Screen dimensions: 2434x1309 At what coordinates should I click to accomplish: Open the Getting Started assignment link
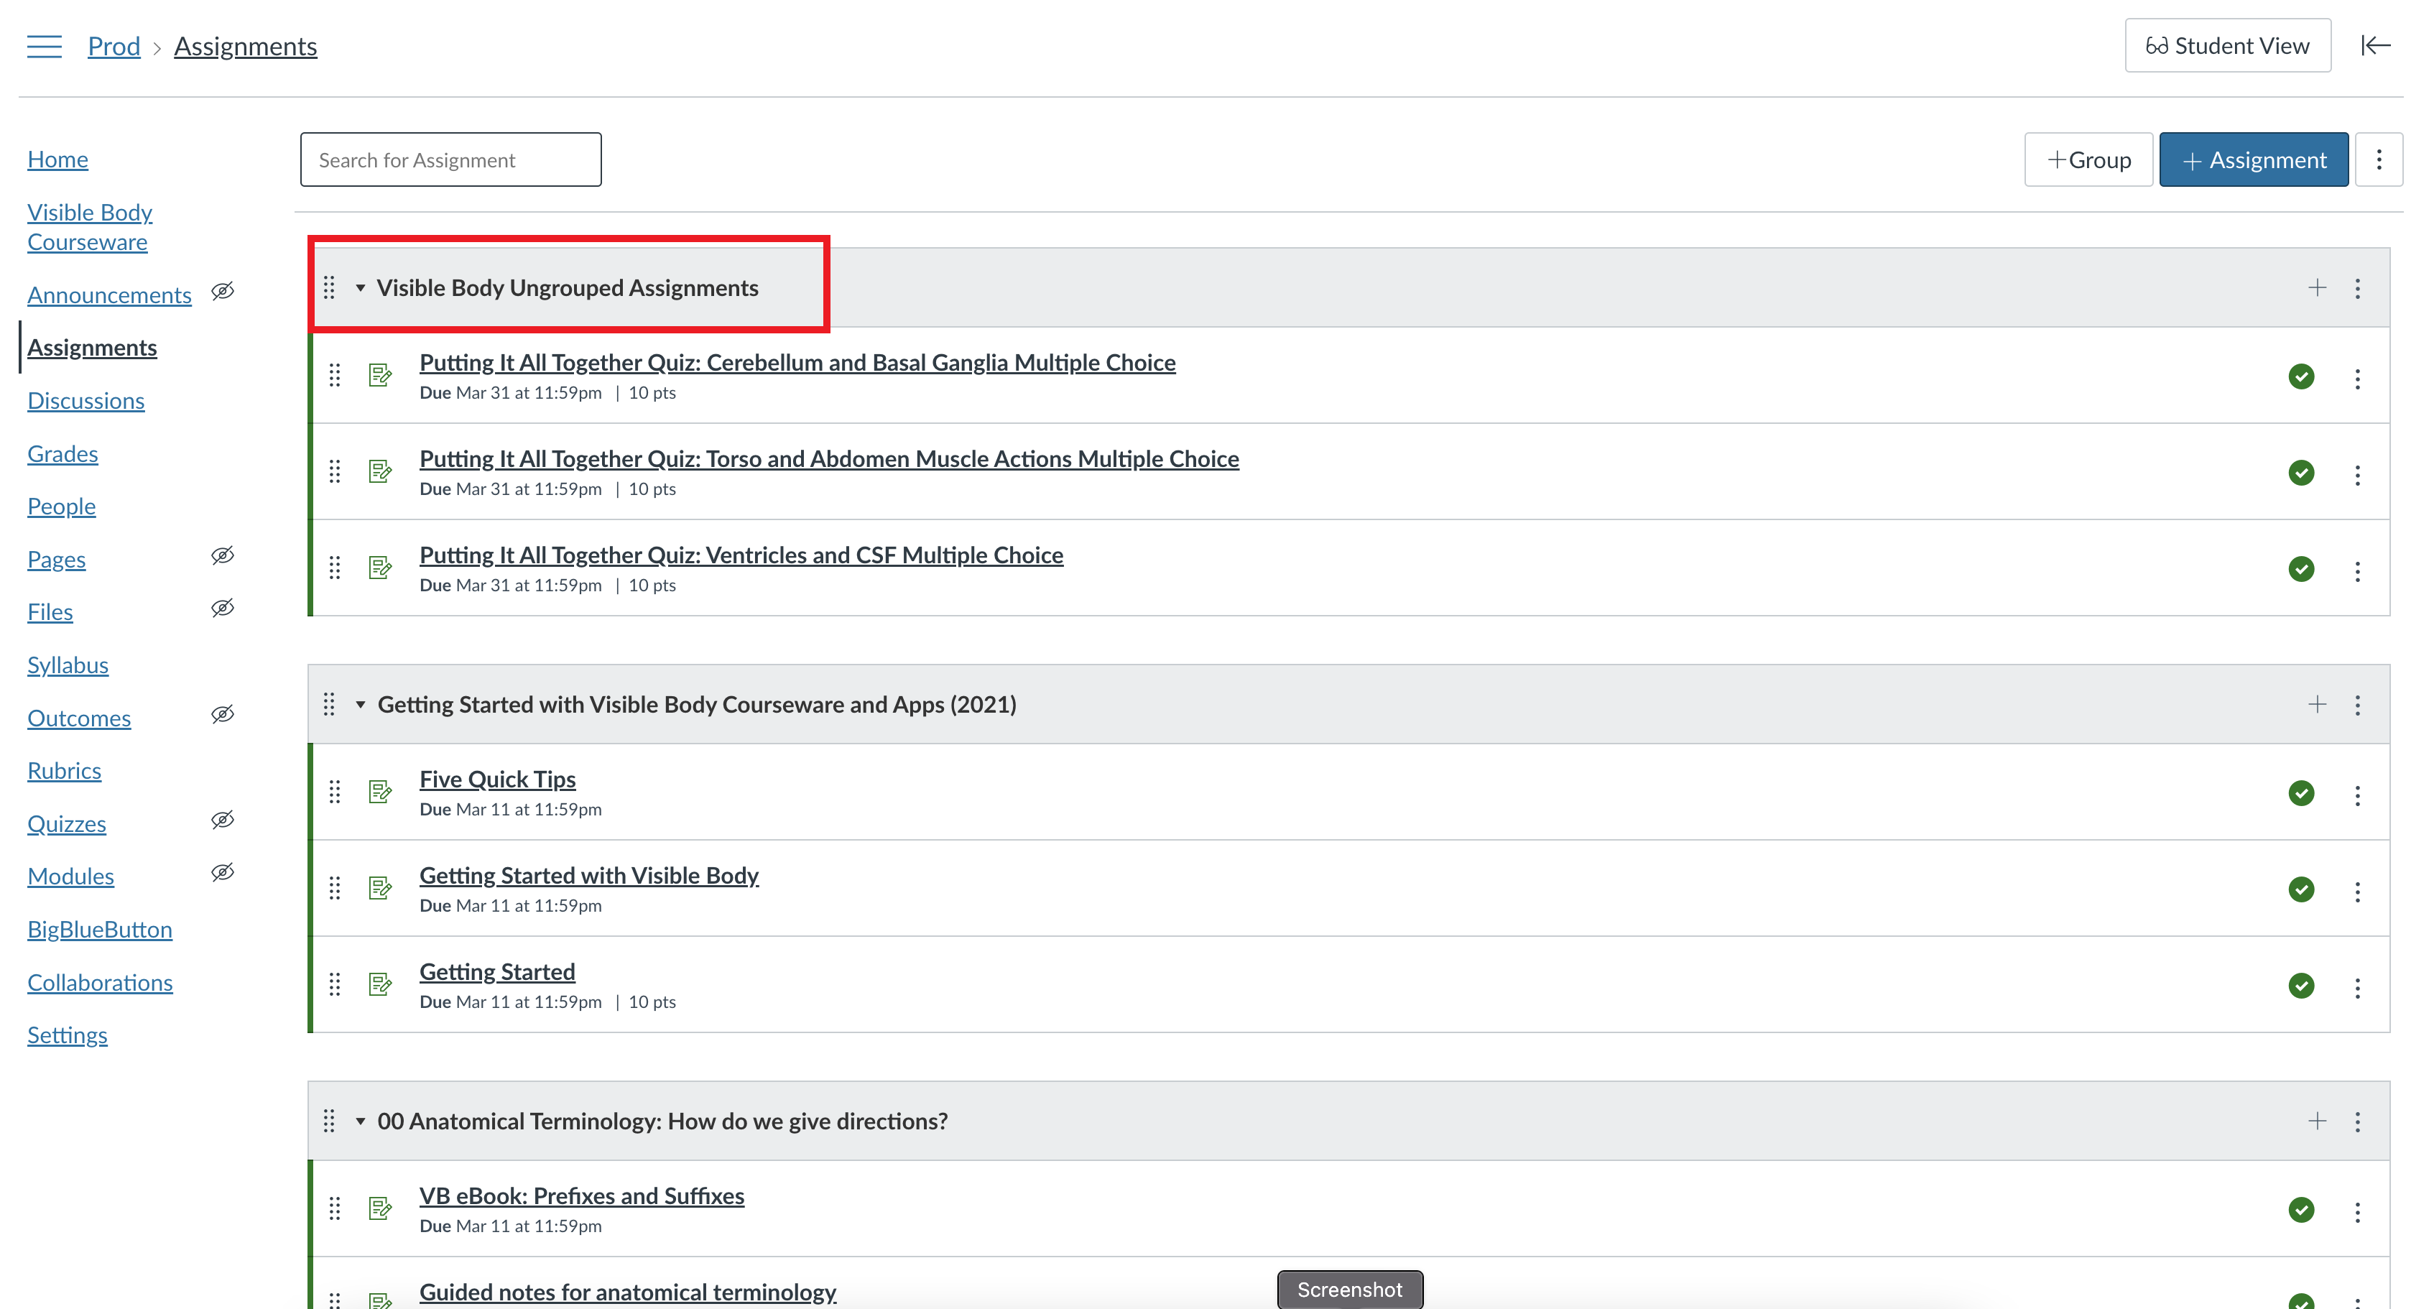tap(497, 971)
